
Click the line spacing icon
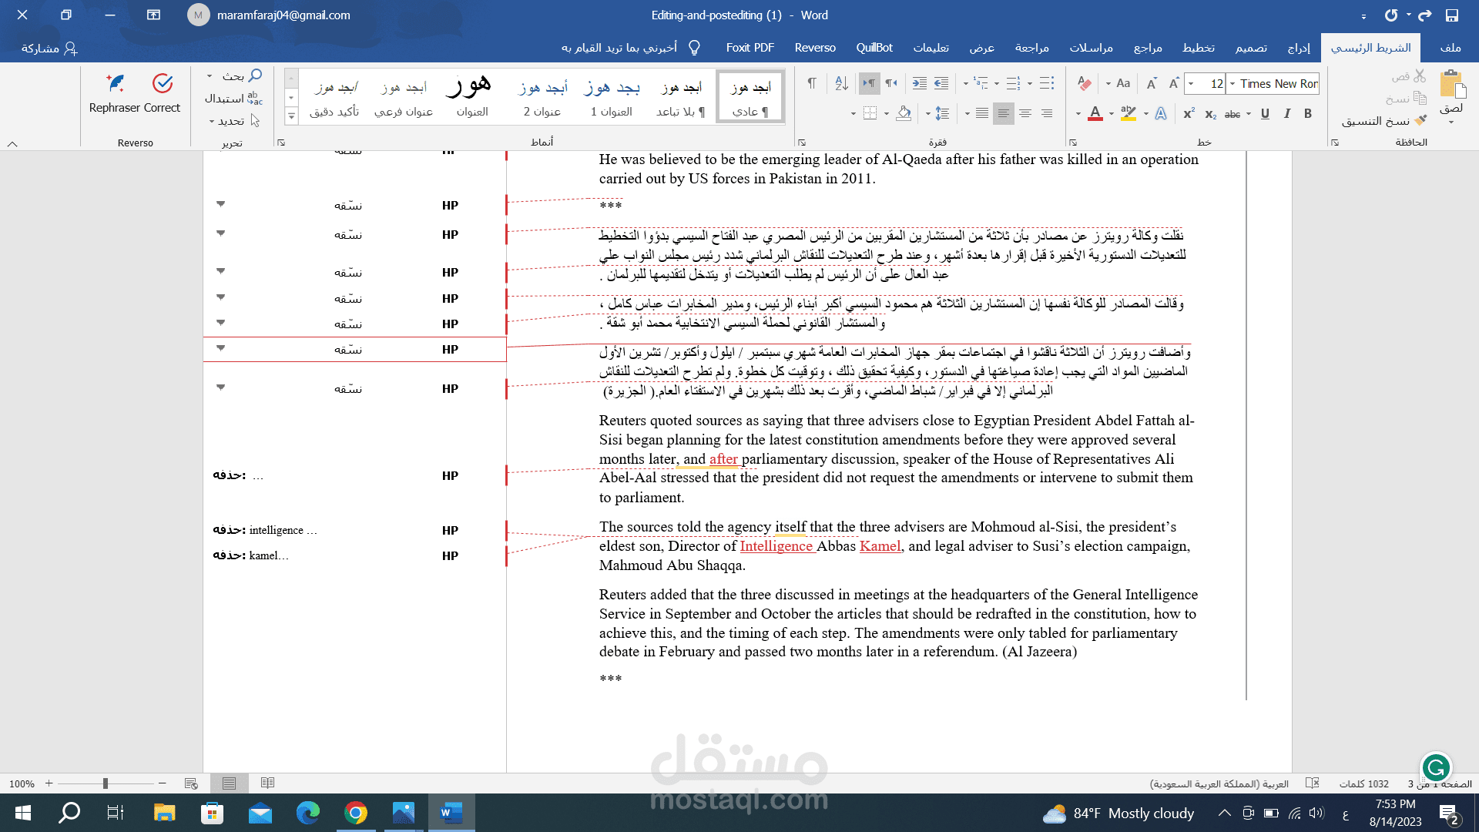942,114
